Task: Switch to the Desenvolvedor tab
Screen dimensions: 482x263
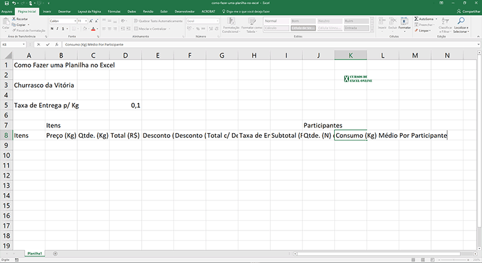Action: pos(185,12)
